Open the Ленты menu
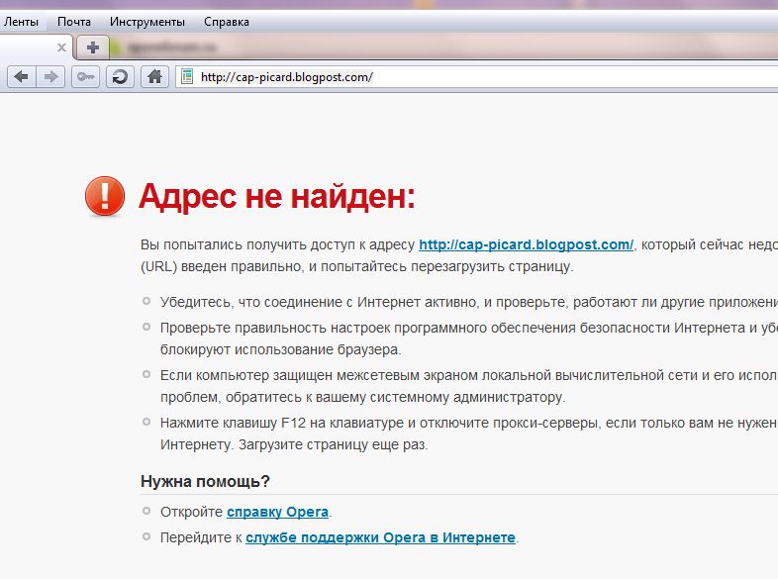This screenshot has height=579, width=778. [x=22, y=22]
